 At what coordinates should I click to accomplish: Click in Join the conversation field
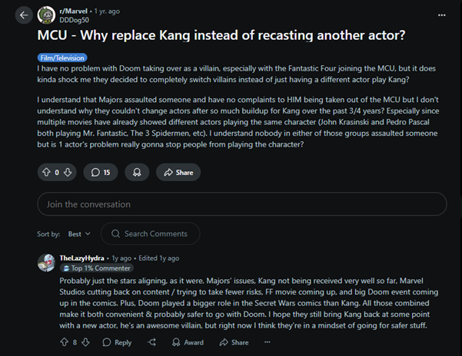pos(241,204)
